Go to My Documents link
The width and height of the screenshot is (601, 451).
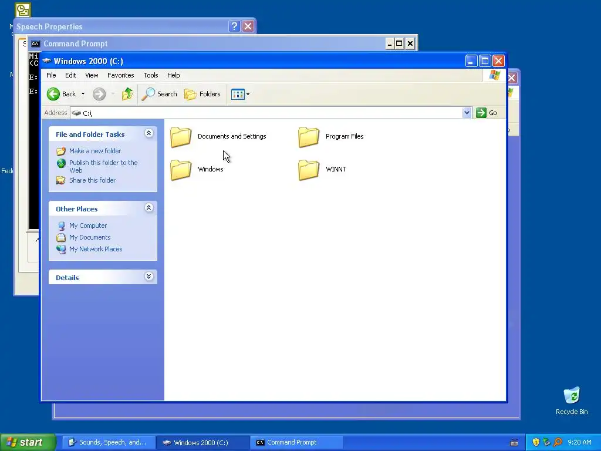pyautogui.click(x=90, y=237)
